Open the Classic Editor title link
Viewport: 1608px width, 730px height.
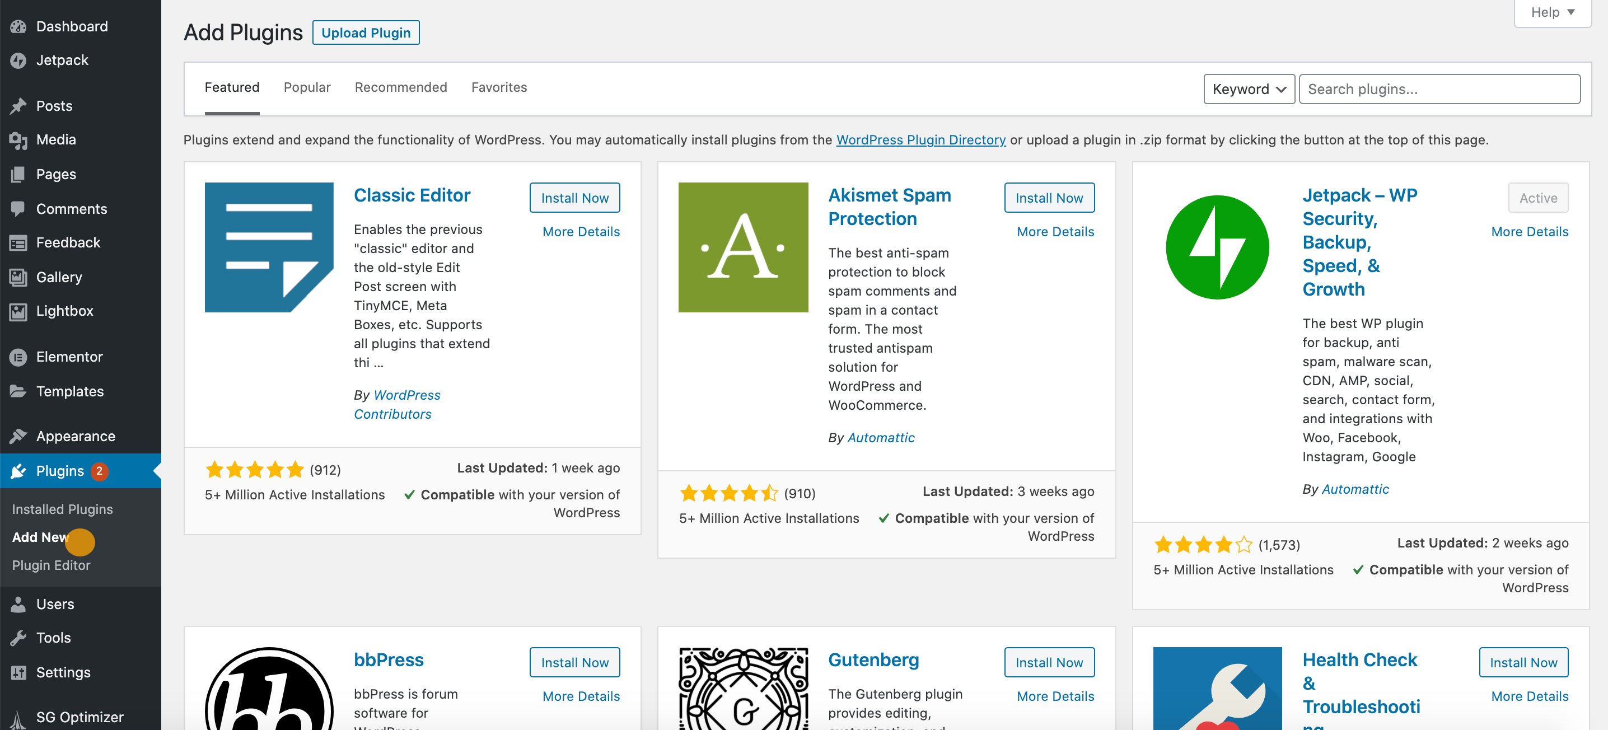412,195
